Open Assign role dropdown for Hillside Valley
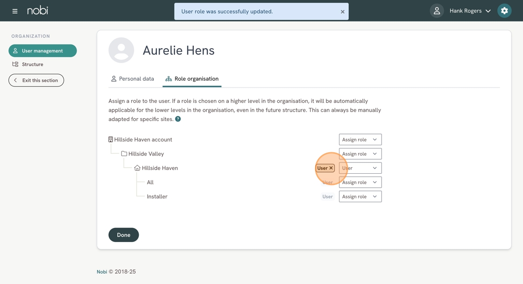Screen dimensions: 523x284 [x=360, y=154]
